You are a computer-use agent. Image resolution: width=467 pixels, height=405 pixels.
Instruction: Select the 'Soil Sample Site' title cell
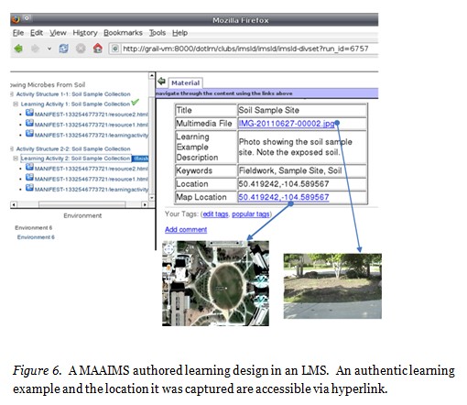click(302, 110)
